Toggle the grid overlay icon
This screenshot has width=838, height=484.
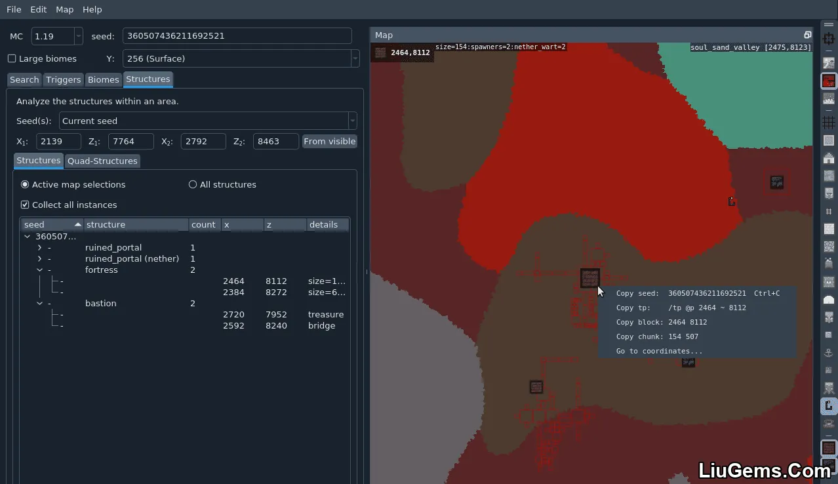pyautogui.click(x=829, y=123)
